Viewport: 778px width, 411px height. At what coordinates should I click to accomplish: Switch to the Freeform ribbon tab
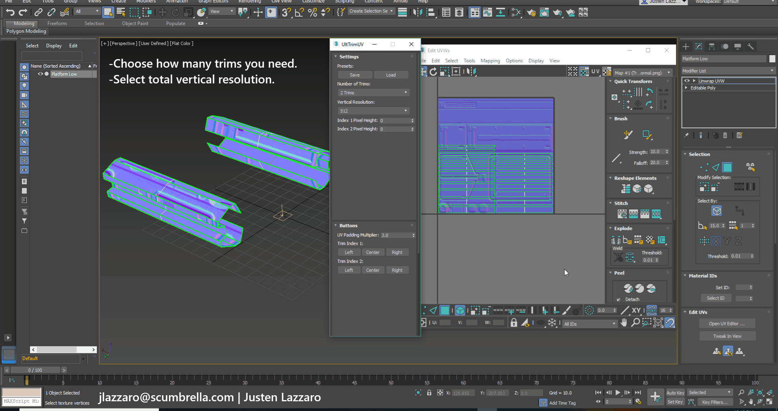(57, 23)
